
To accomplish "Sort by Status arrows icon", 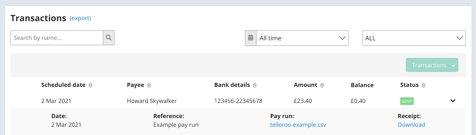I will click(x=423, y=85).
